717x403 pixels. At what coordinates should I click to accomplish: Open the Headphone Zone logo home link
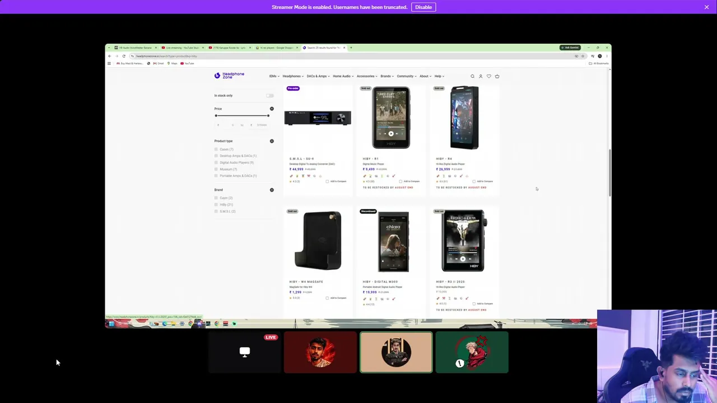point(229,76)
